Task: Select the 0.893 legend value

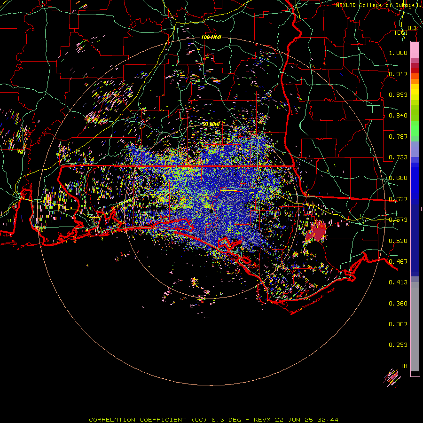Action: tap(398, 94)
